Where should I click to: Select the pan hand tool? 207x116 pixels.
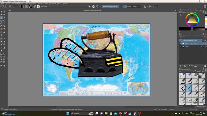tap(4, 65)
